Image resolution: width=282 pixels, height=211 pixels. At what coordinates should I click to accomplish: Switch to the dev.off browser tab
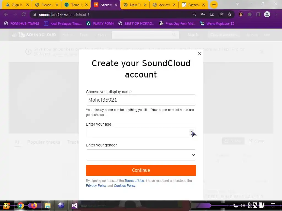pyautogui.click(x=164, y=5)
